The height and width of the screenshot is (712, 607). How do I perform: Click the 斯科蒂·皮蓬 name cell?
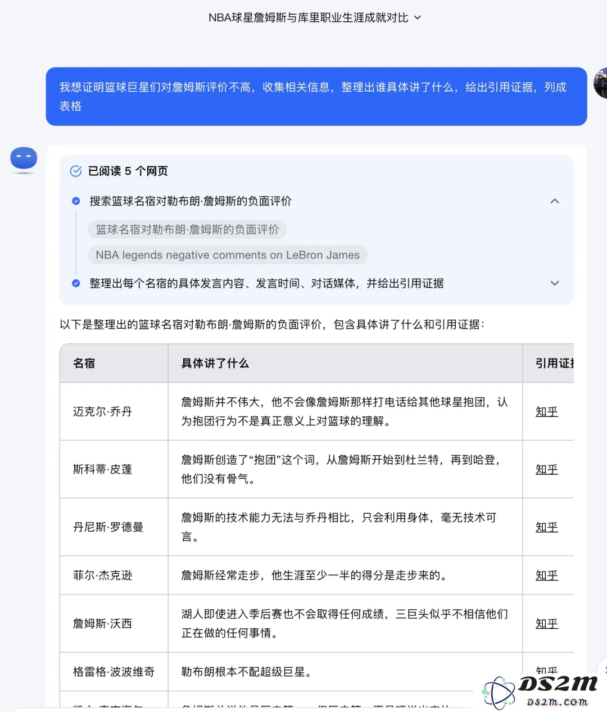pyautogui.click(x=114, y=469)
